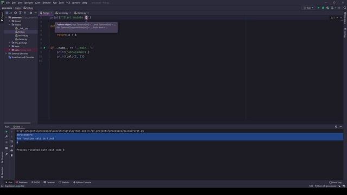Viewport: 347px width, 195px height.
Task: Click 'Process finished with exit code 0' text
Action: click(x=41, y=150)
